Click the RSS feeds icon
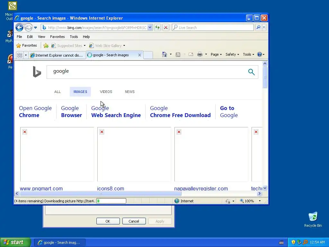 click(x=178, y=55)
